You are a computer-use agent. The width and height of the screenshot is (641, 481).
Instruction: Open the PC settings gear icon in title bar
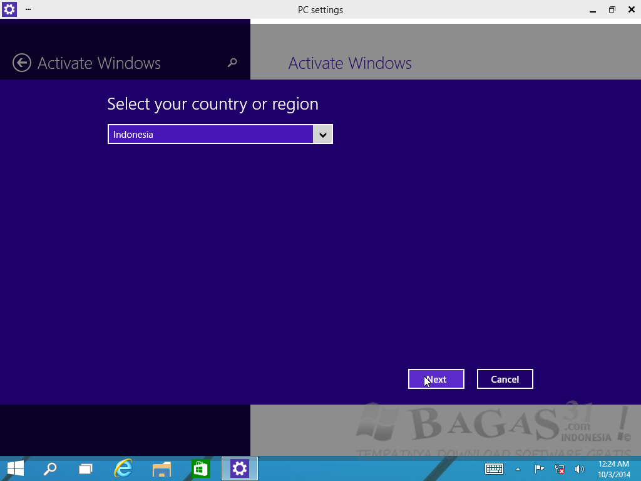(x=9, y=9)
